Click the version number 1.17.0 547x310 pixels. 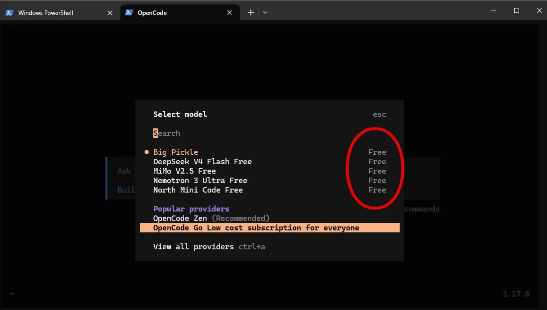(x=516, y=294)
